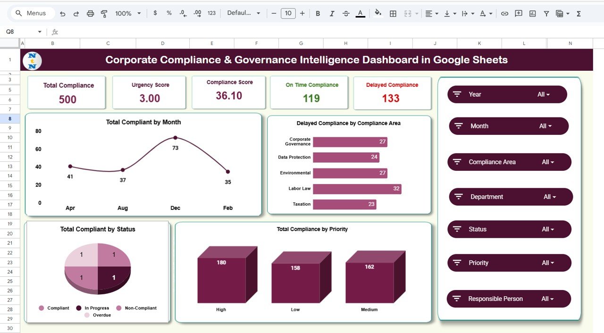604x333 pixels.
Task: Open the zoom percentage menu
Action: click(x=126, y=13)
